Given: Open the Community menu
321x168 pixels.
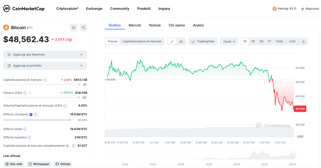Looking at the screenshot, I should (x=120, y=8).
